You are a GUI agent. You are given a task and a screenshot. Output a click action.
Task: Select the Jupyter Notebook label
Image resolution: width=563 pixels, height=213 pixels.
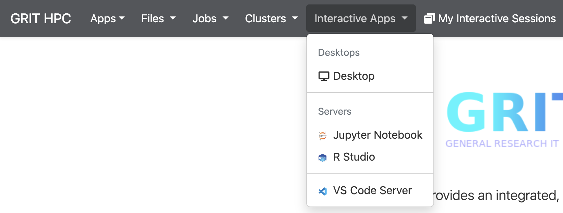(378, 135)
